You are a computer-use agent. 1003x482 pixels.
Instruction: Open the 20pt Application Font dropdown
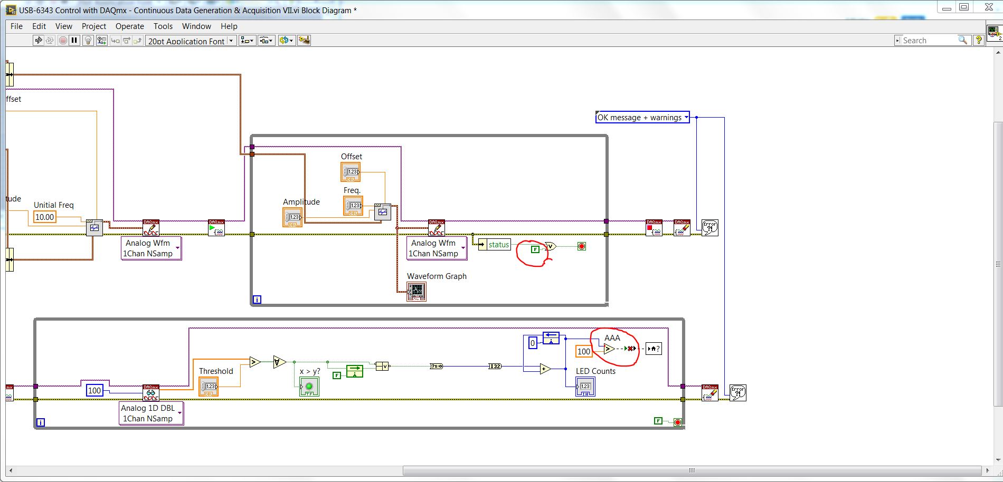coord(191,41)
